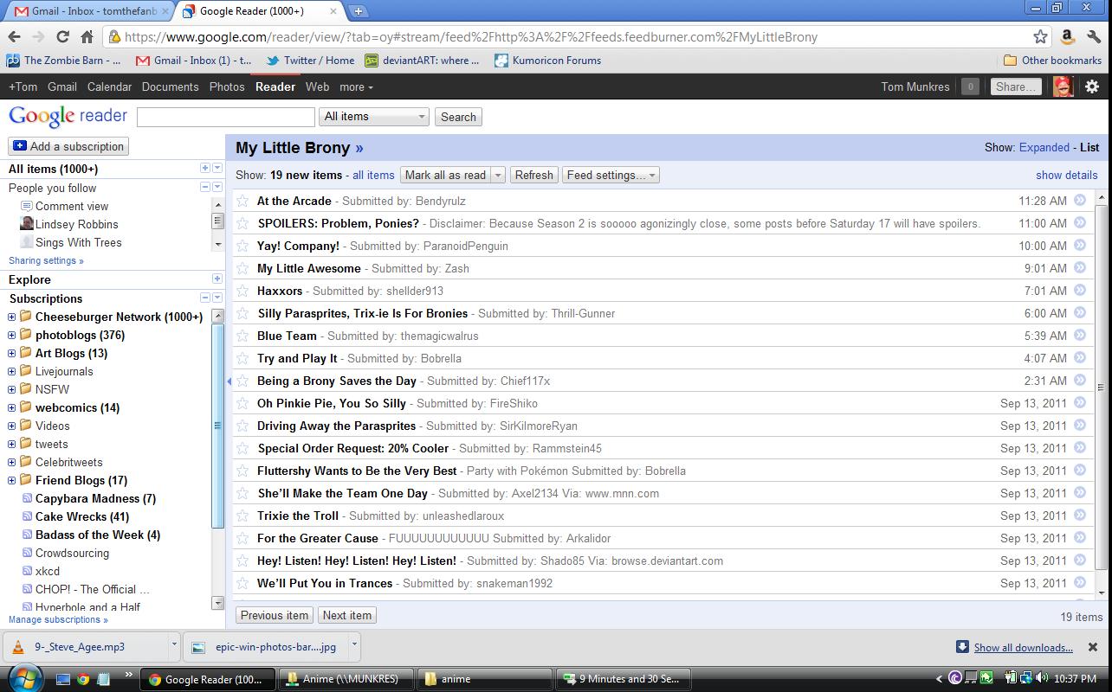Open the Chrome wrench menu
This screenshot has width=1112, height=692.
click(x=1094, y=36)
